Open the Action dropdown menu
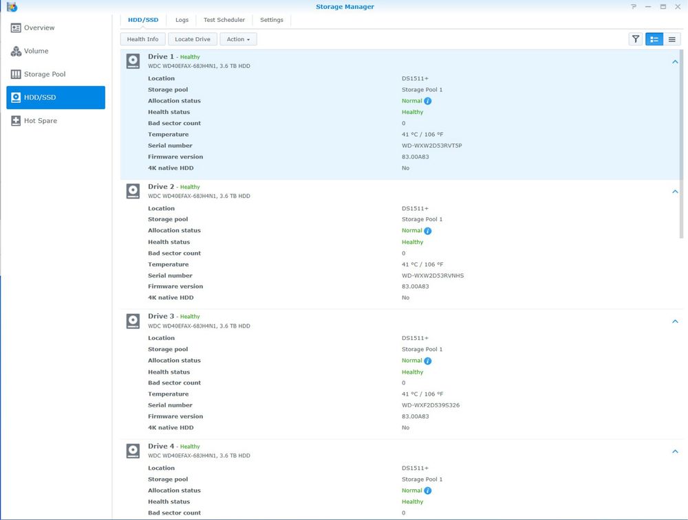 (x=238, y=39)
